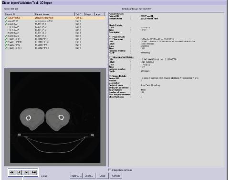The width and height of the screenshot is (230, 180).
Task: Select the 2013Prost01 row in the dicom set list
Action: pos(55,18)
